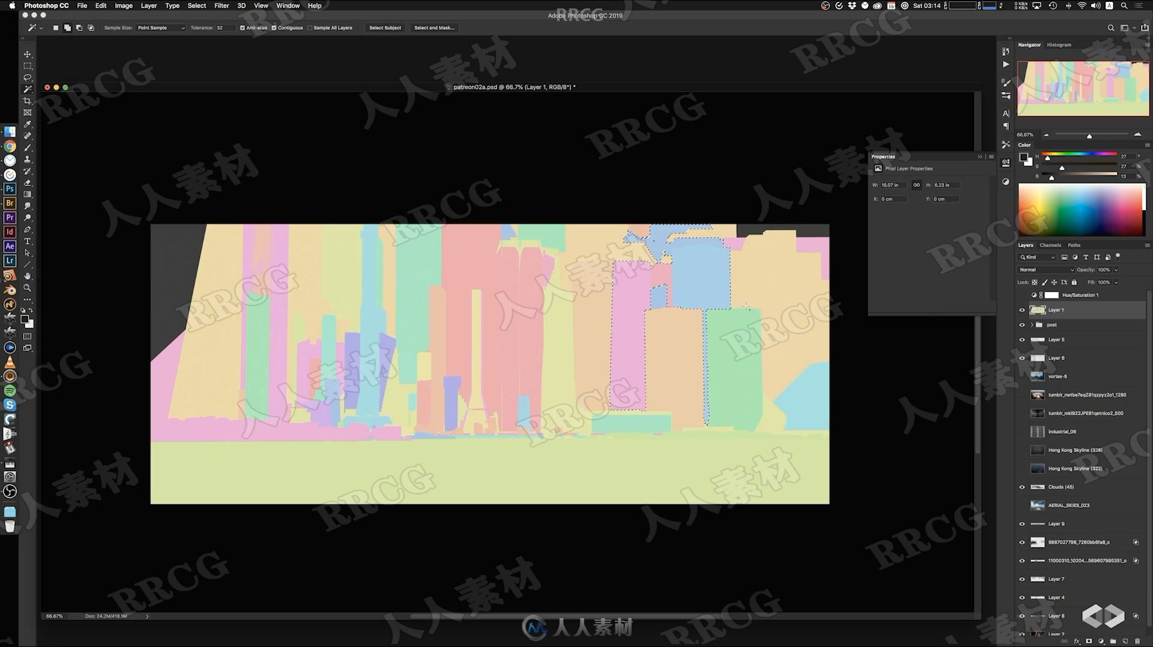Select the Horizontal Type tool
The height and width of the screenshot is (647, 1153).
tap(28, 241)
